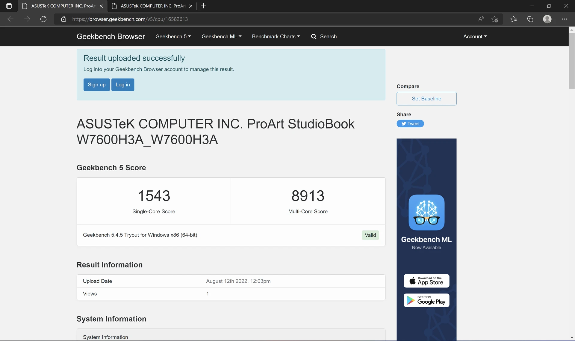This screenshot has width=575, height=341.
Task: Open the tab actions menu icon
Action: pyautogui.click(x=9, y=6)
